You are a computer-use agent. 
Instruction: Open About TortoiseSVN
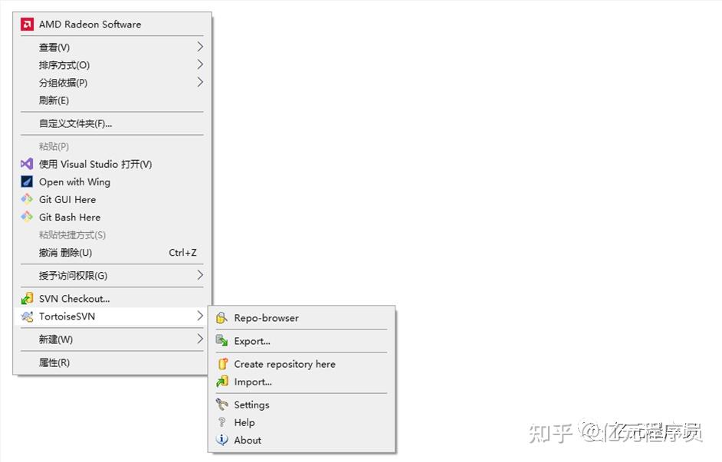tap(302, 440)
